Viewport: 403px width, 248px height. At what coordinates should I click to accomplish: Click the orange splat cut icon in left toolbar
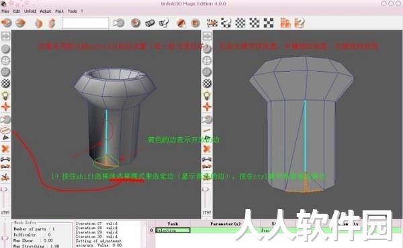tap(5, 177)
